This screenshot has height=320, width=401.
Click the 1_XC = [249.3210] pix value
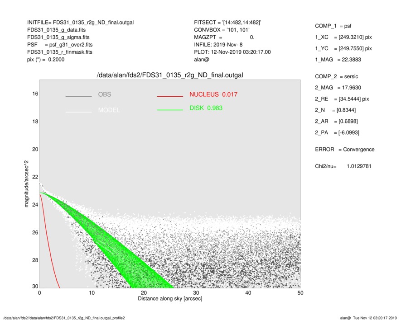[x=343, y=37]
